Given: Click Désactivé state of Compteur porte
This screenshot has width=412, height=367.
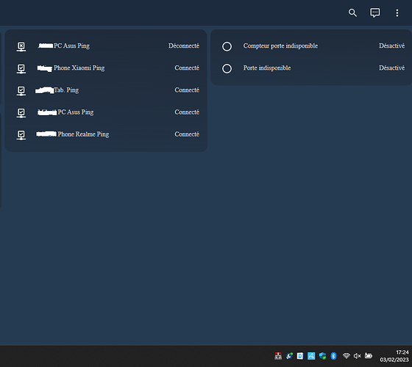Looking at the screenshot, I should tap(391, 46).
